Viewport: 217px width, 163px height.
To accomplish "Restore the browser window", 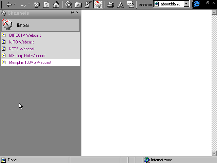I will coord(208,3).
